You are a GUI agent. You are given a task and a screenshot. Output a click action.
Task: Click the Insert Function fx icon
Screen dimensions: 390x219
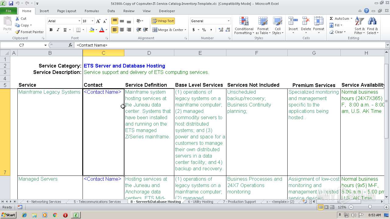pos(70,45)
